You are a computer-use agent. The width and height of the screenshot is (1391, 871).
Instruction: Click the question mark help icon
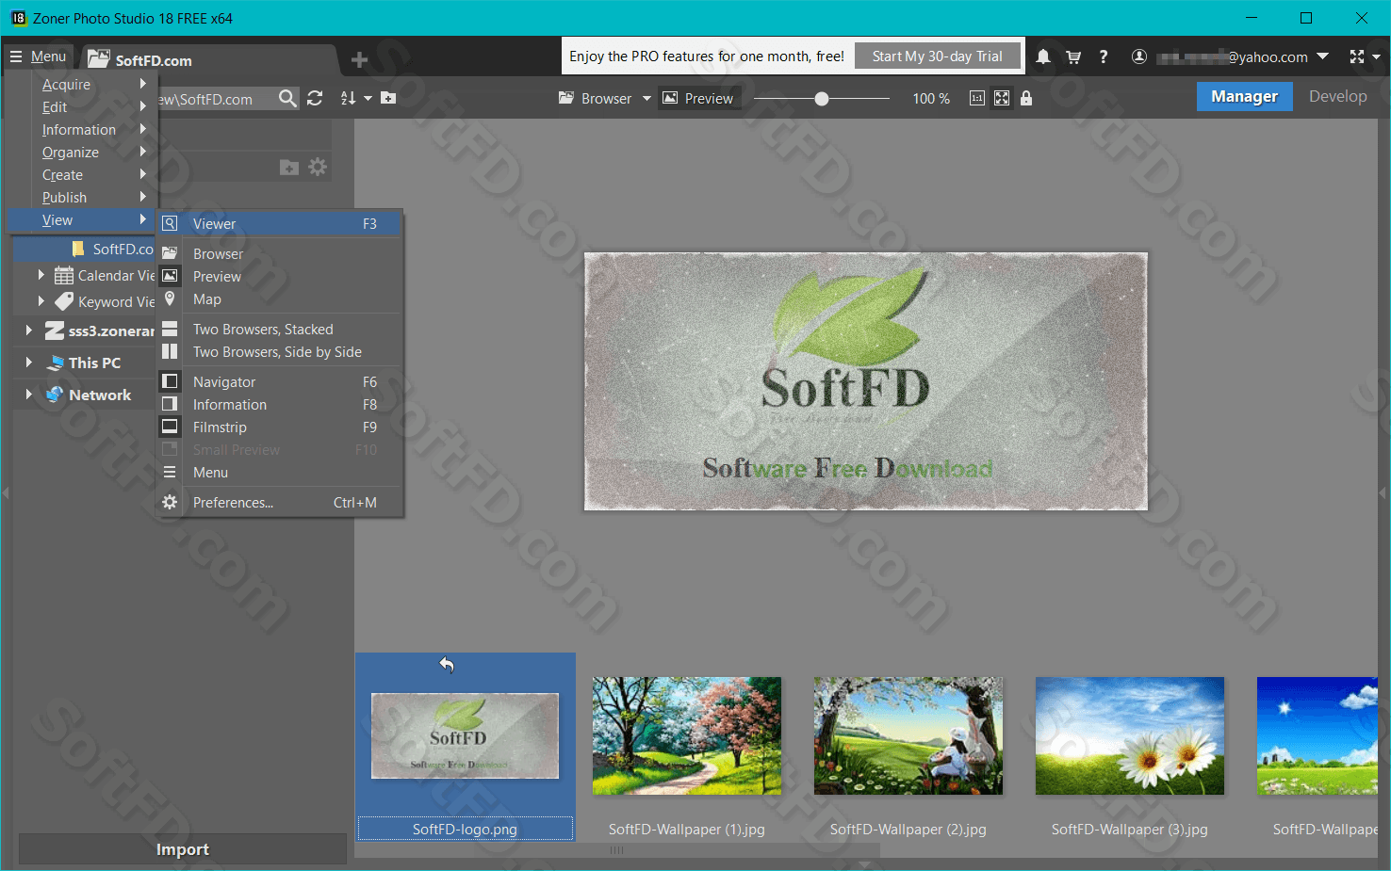(1103, 56)
